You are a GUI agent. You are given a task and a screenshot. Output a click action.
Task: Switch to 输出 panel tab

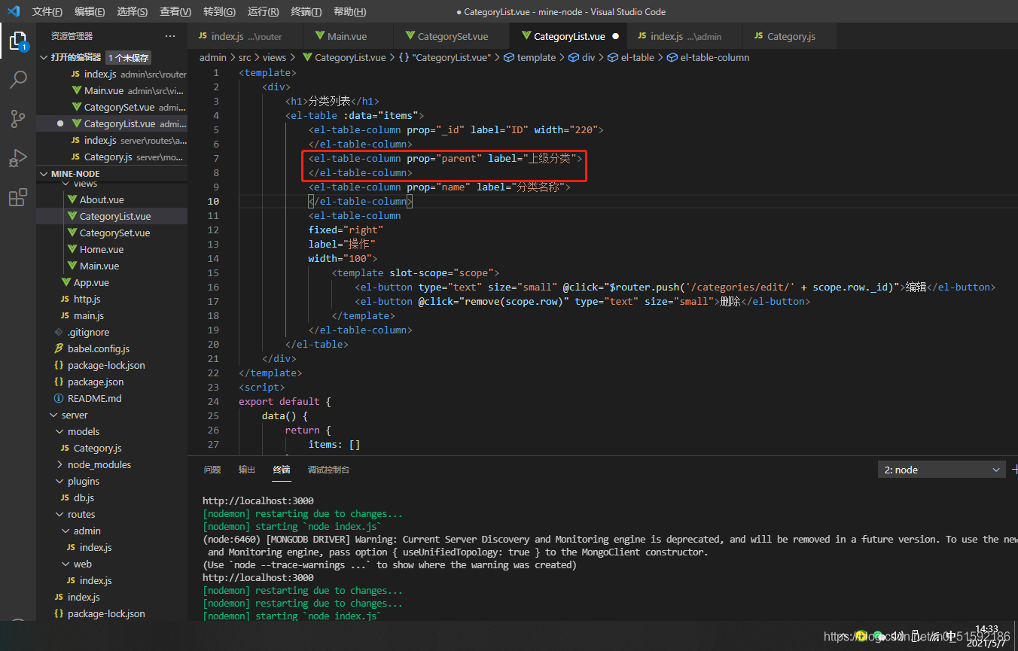click(247, 470)
